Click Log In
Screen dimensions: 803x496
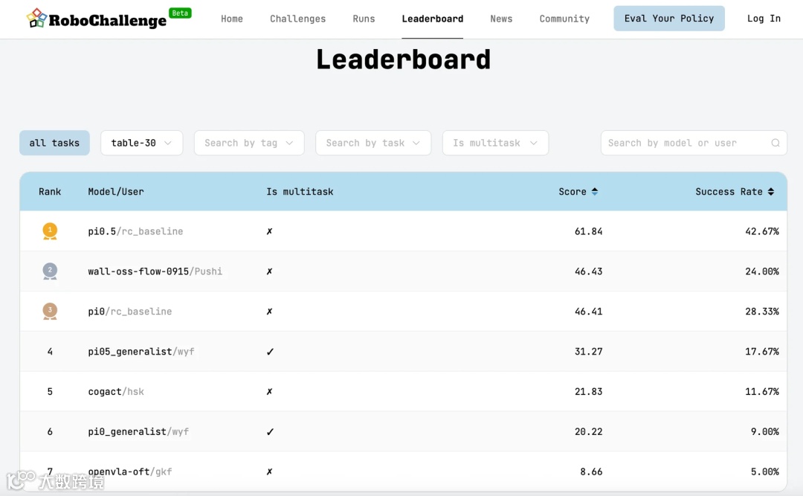pyautogui.click(x=764, y=19)
